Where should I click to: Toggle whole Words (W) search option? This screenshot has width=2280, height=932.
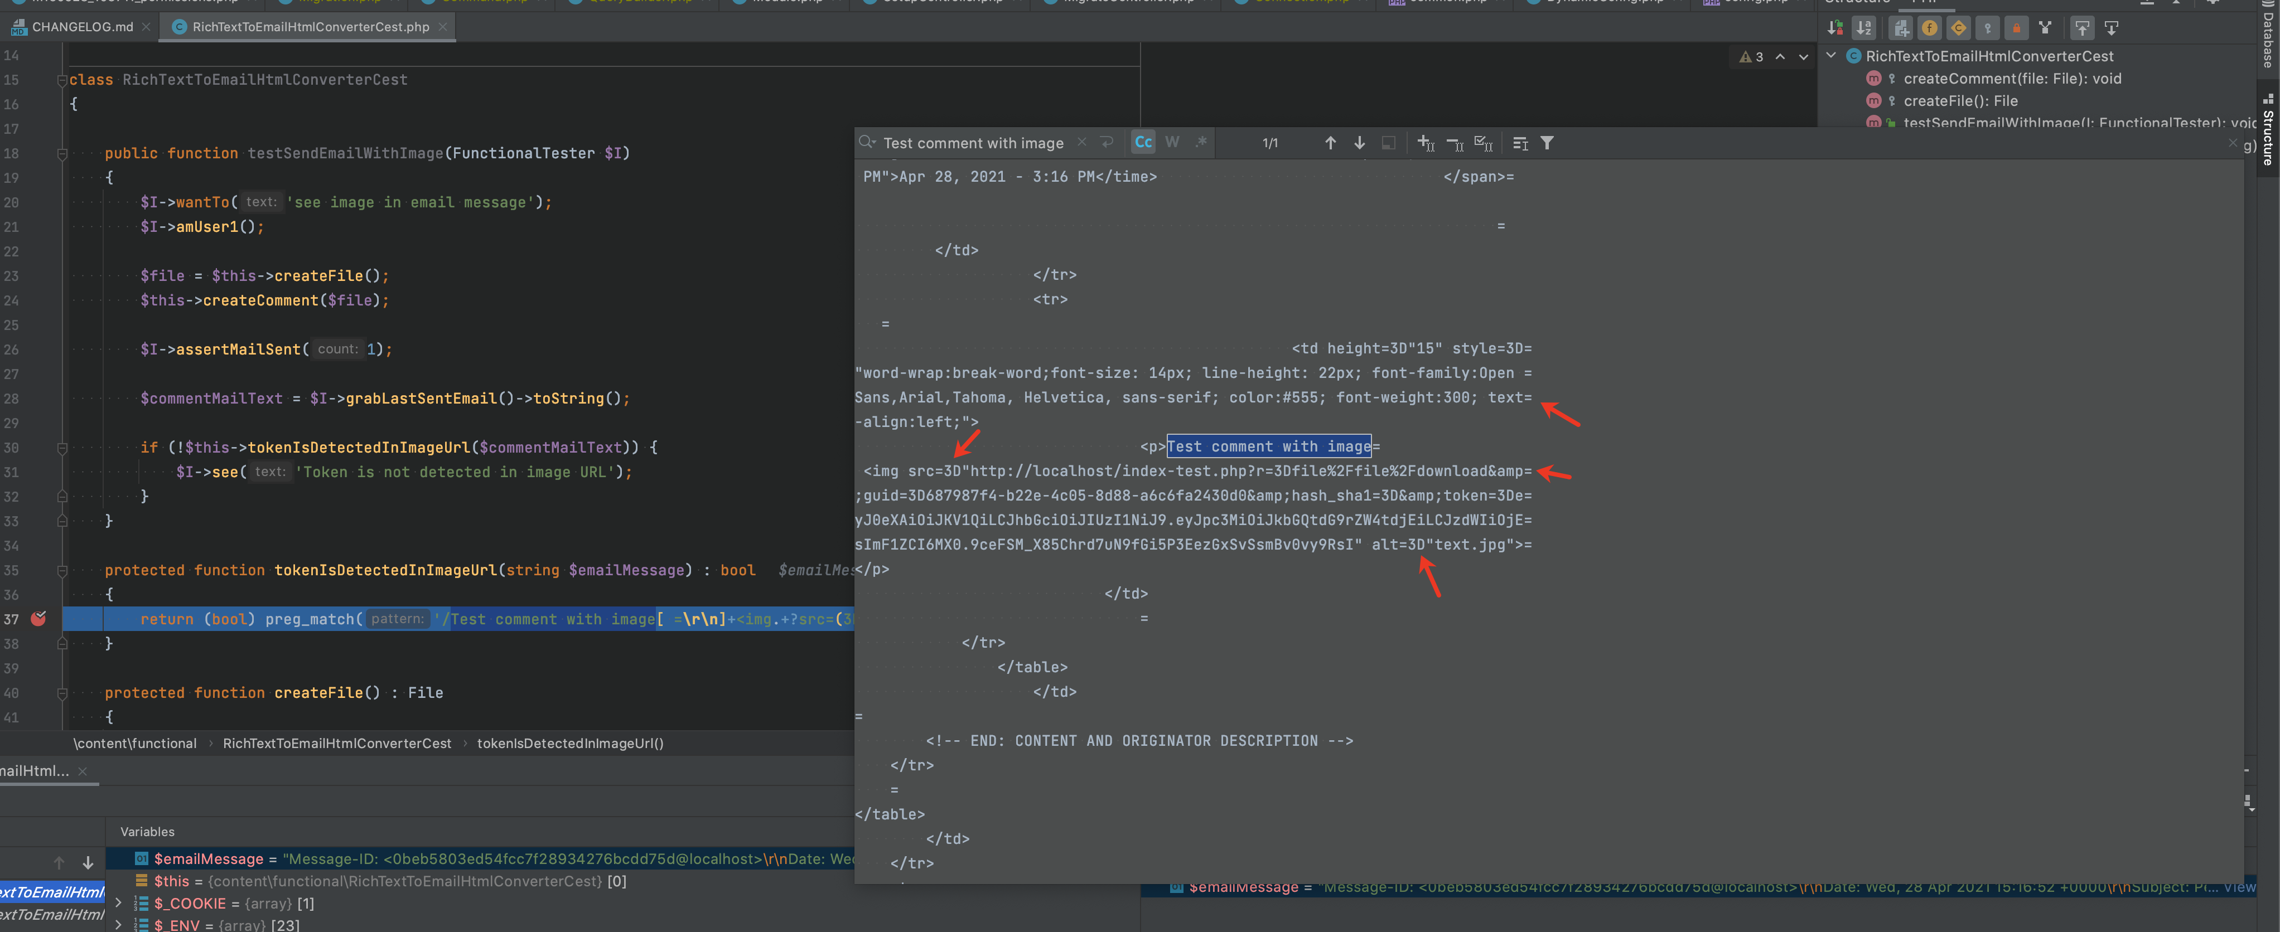(x=1172, y=142)
